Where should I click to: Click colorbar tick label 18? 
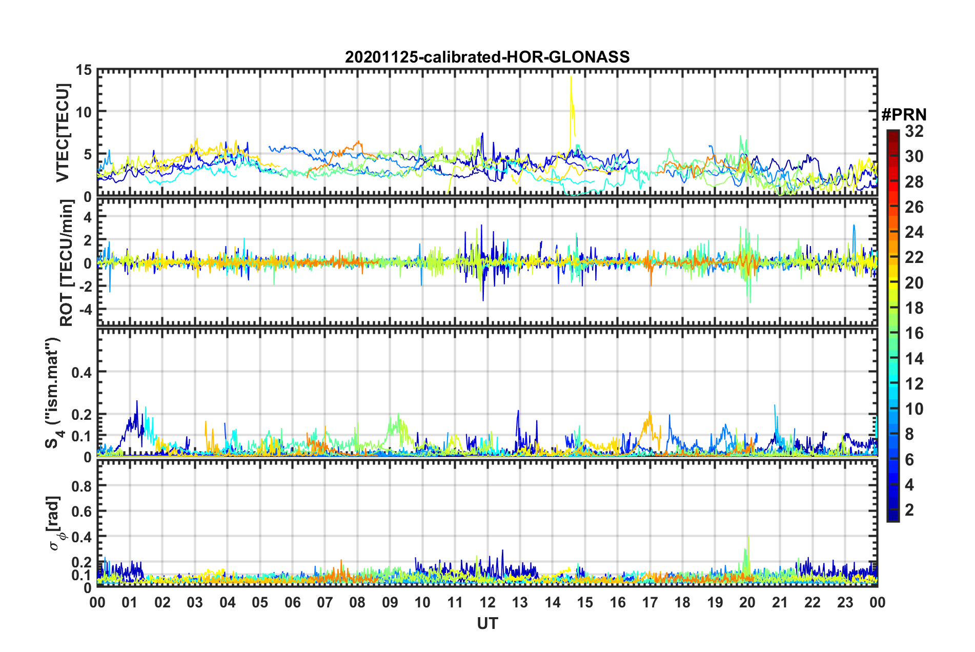[x=914, y=308]
